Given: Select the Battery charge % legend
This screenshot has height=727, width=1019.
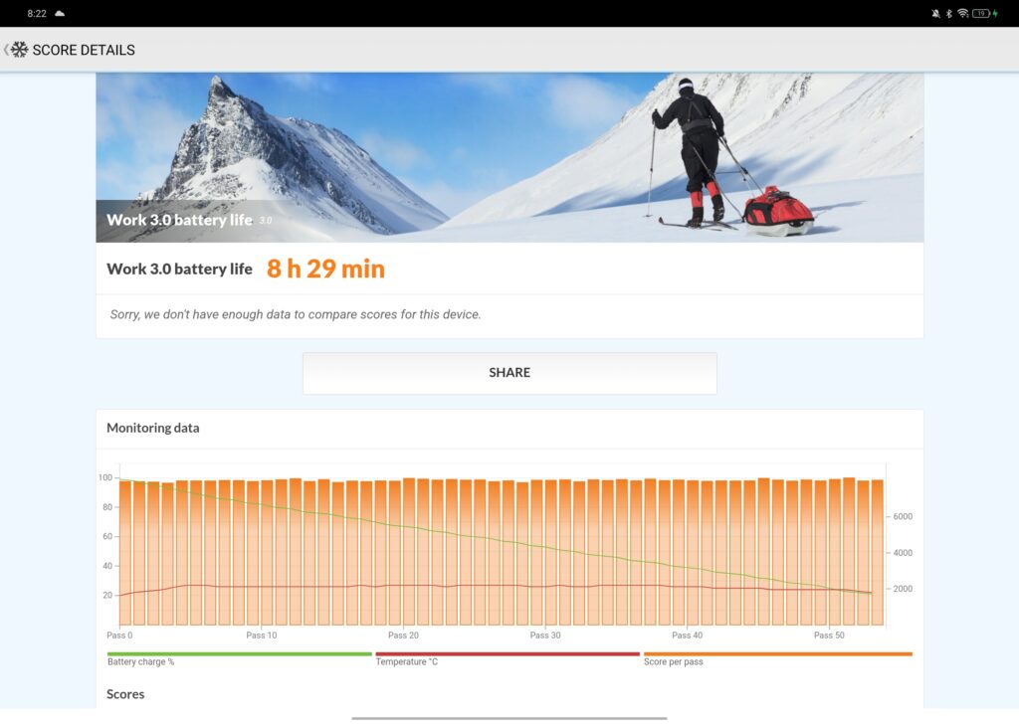Looking at the screenshot, I should 140,661.
